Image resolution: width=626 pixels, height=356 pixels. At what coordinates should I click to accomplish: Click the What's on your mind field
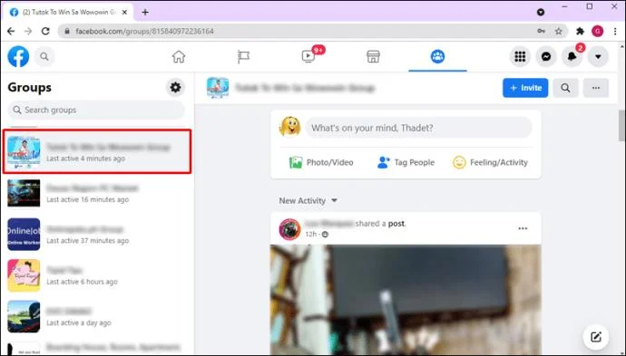coord(419,128)
